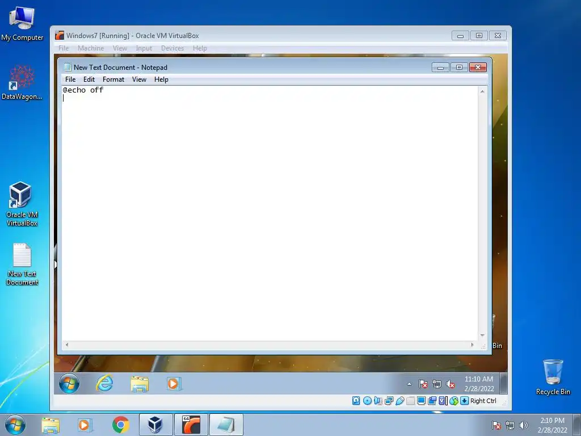Click the guest muted volume icon

(450, 384)
